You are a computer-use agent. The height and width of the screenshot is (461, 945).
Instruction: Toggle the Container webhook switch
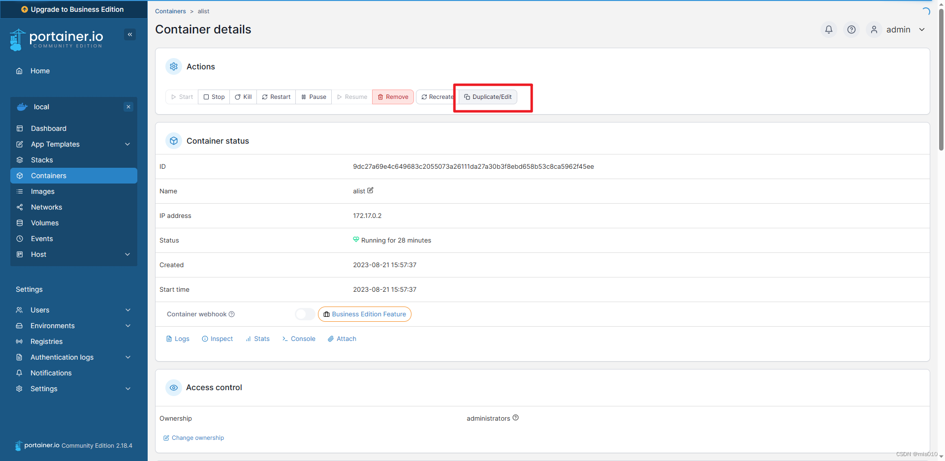pos(305,314)
